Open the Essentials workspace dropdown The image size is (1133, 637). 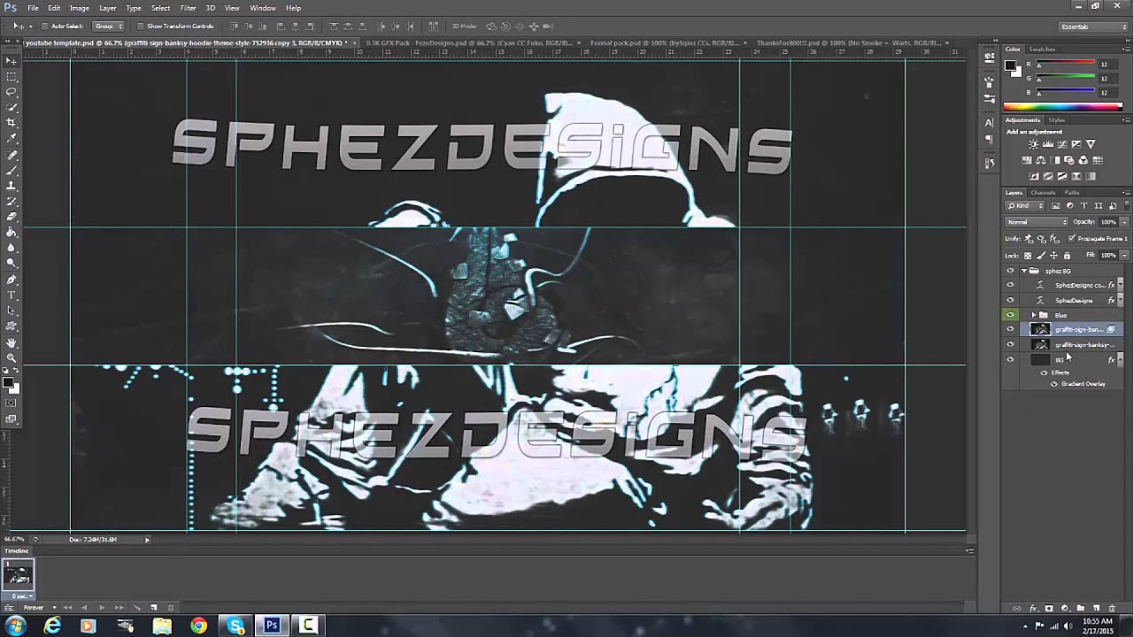[1094, 27]
